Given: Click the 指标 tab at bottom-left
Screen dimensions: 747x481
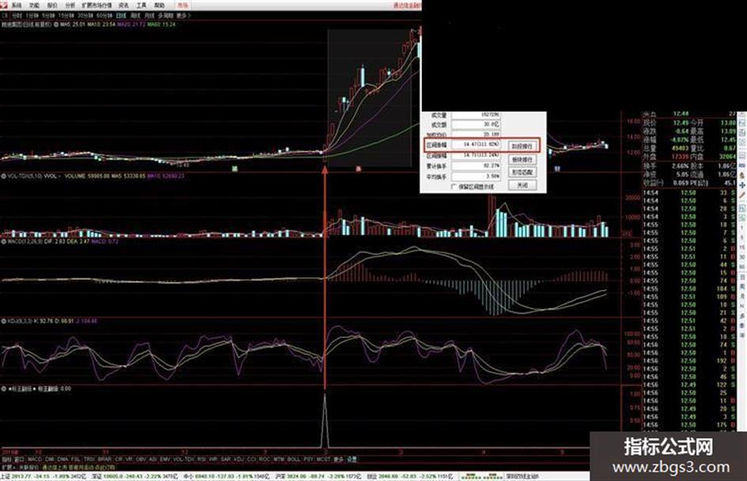Looking at the screenshot, I should [6, 460].
